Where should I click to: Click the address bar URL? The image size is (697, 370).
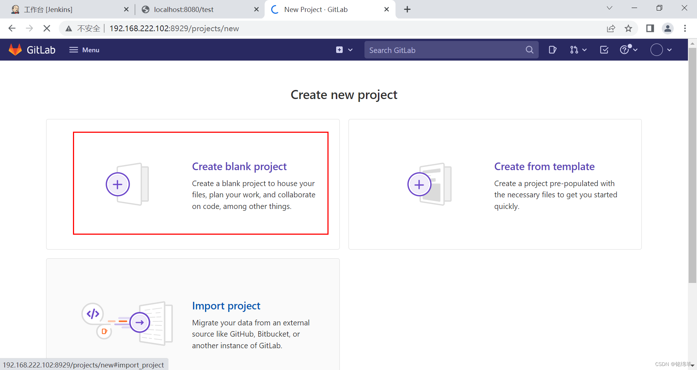point(174,28)
